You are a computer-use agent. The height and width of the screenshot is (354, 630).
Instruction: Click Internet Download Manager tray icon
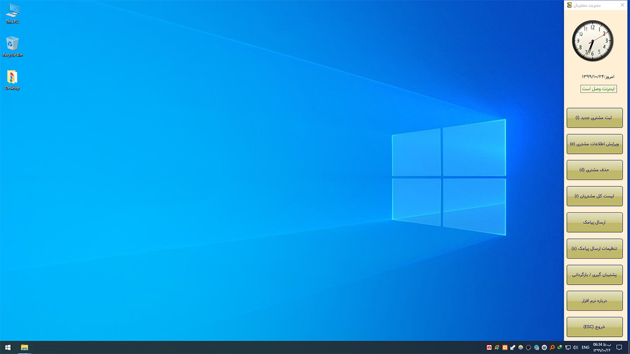560,348
